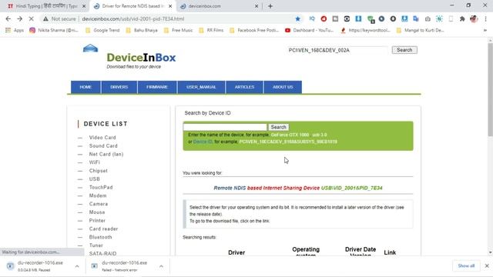Select Mouse in device list
Screen dimensions: 493x277
click(97, 212)
